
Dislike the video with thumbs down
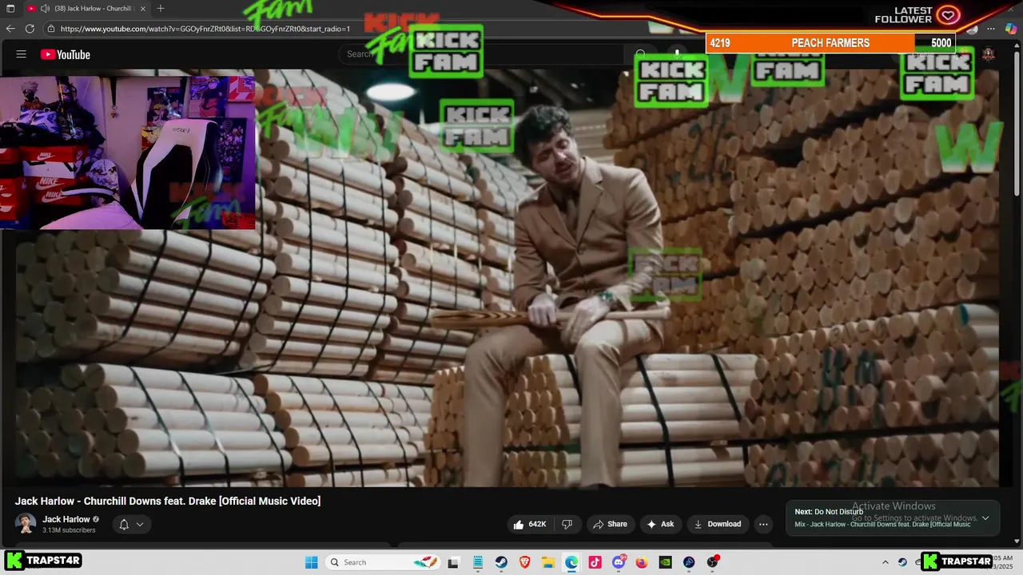coord(567,524)
